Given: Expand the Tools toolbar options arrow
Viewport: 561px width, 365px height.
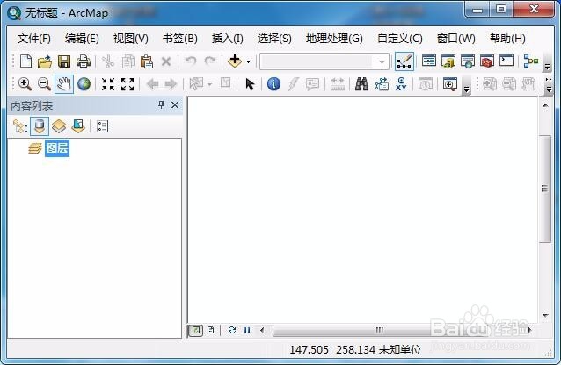Looking at the screenshot, I should point(466,89).
